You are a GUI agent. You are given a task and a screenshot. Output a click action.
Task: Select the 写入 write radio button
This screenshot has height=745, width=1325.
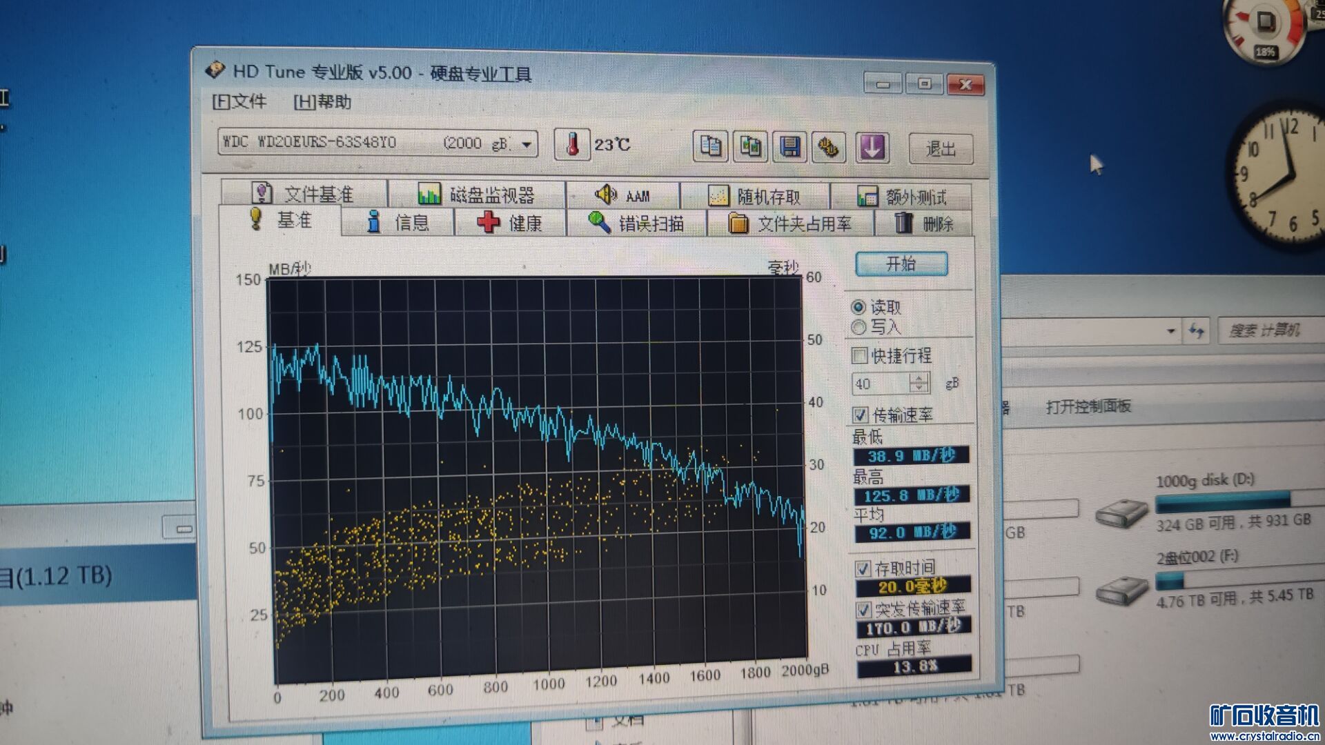(858, 327)
